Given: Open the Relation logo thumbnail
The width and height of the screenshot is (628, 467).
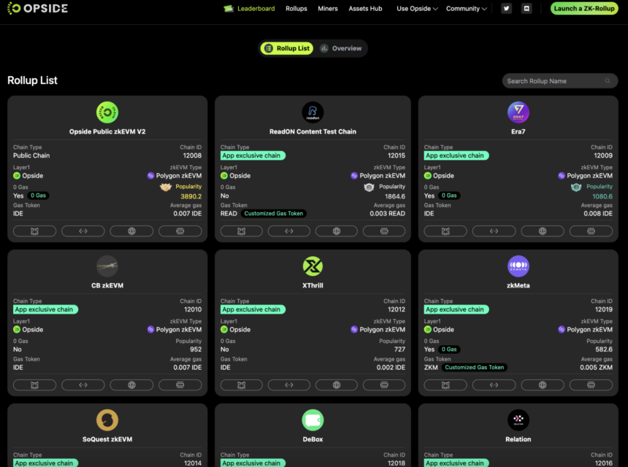Looking at the screenshot, I should (518, 420).
